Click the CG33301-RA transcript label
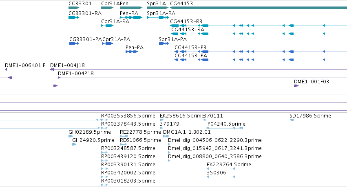 tap(85, 13)
